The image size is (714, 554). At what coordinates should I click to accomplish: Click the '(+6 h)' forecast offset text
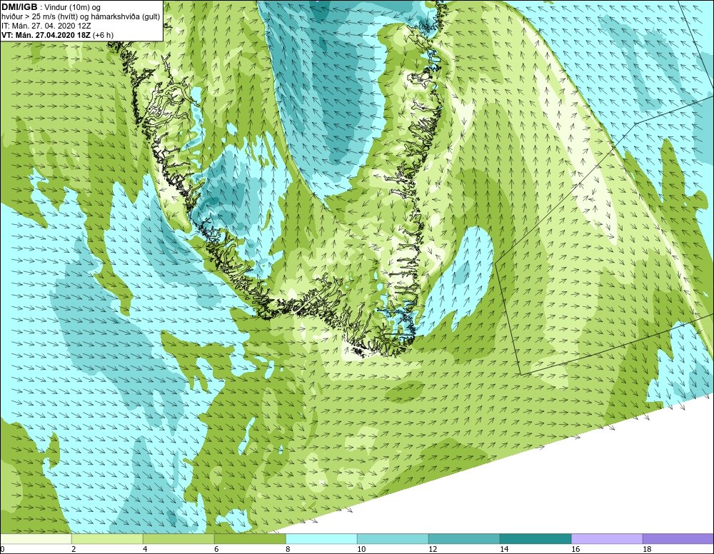[103, 35]
